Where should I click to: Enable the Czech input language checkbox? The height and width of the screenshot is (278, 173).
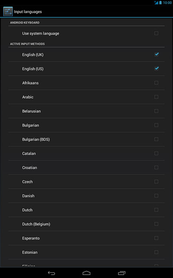[x=156, y=182]
